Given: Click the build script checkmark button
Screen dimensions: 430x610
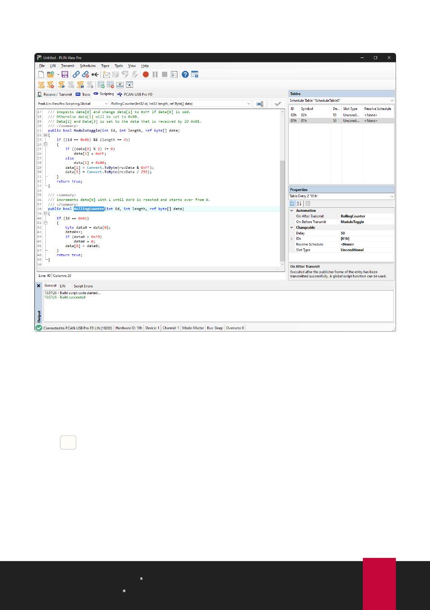Looking at the screenshot, I should [x=277, y=104].
